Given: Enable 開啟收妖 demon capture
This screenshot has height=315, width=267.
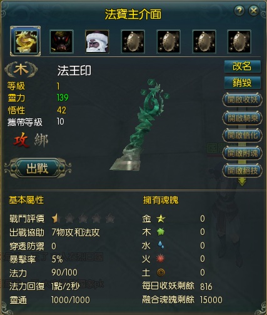Looking at the screenshot, I should [242, 100].
